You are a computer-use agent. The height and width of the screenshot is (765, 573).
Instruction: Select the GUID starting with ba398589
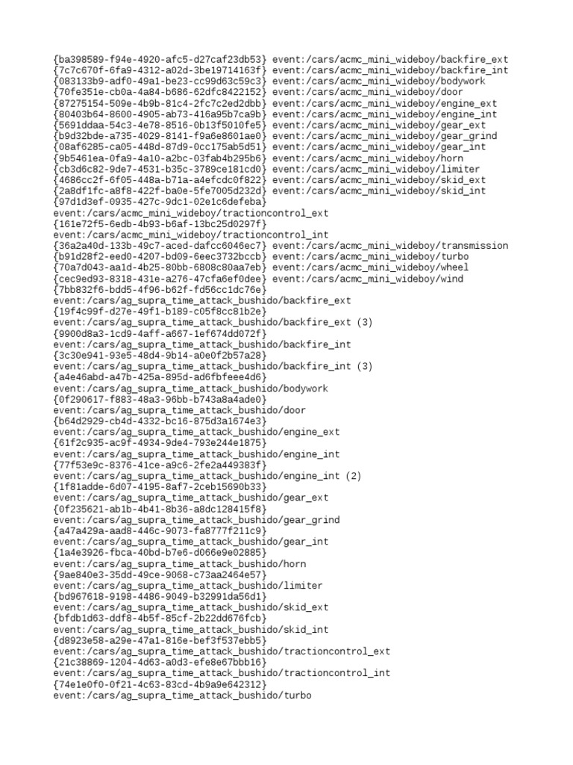(x=160, y=60)
